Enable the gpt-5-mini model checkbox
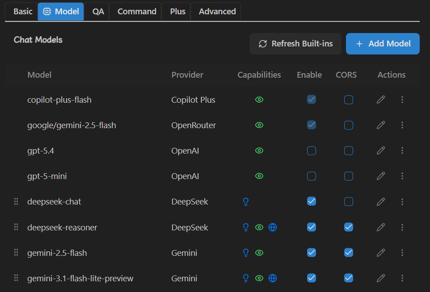This screenshot has height=292, width=430. 311,176
